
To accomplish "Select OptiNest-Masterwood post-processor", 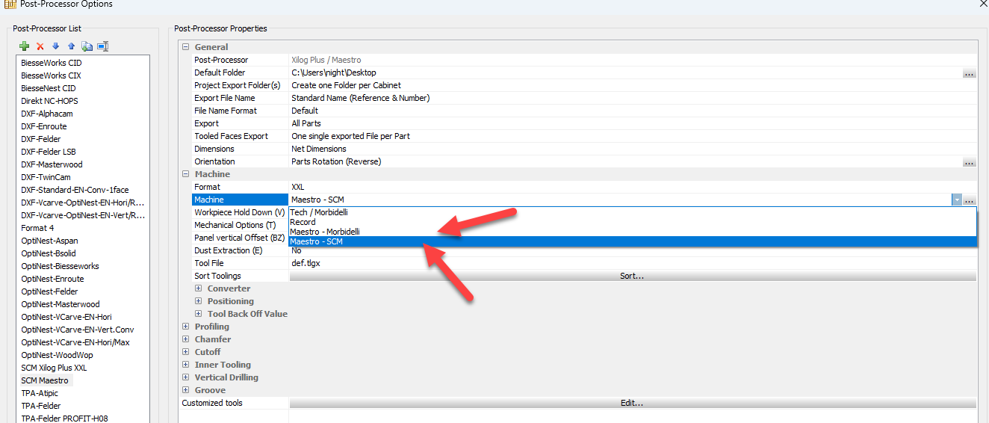I will [x=60, y=304].
